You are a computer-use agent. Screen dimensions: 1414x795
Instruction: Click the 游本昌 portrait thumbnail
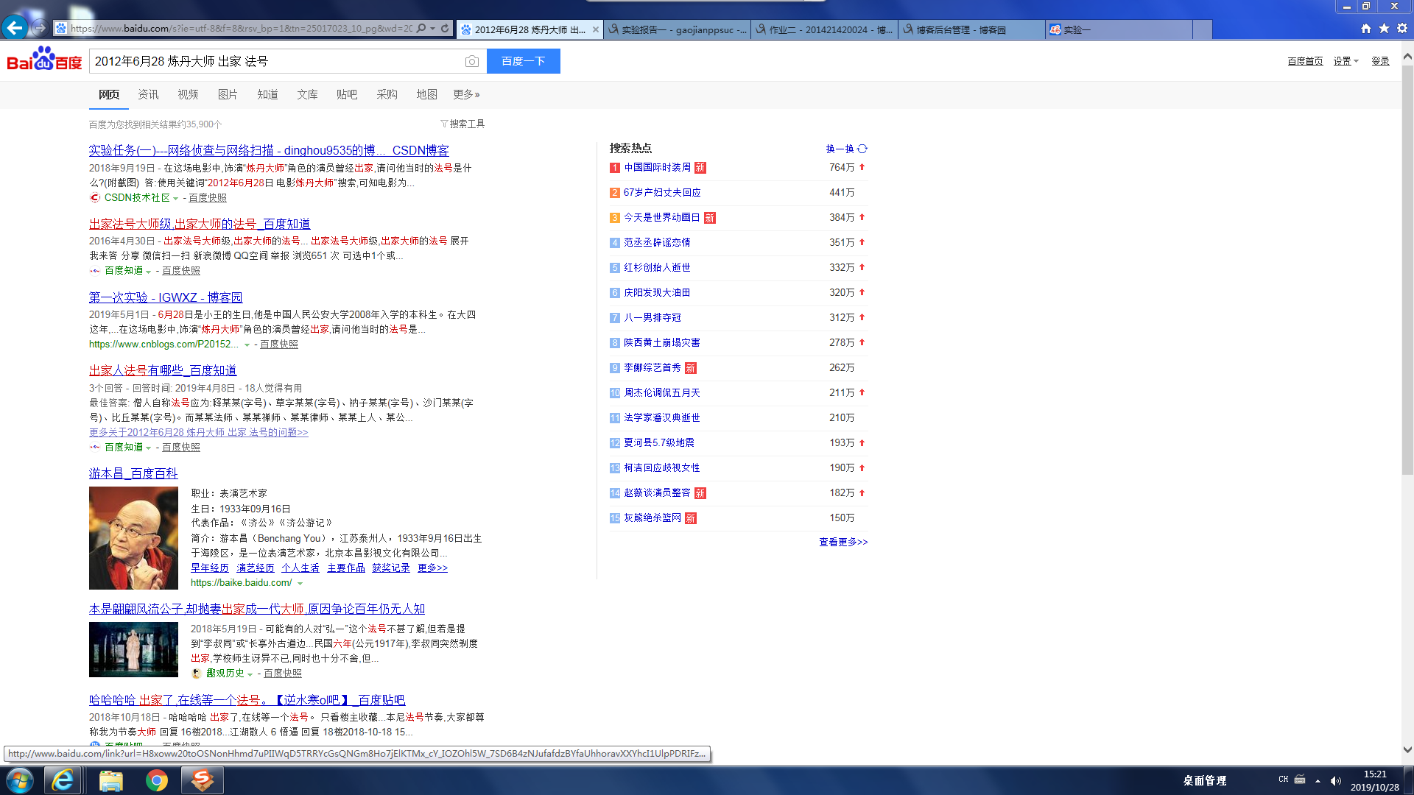click(133, 538)
